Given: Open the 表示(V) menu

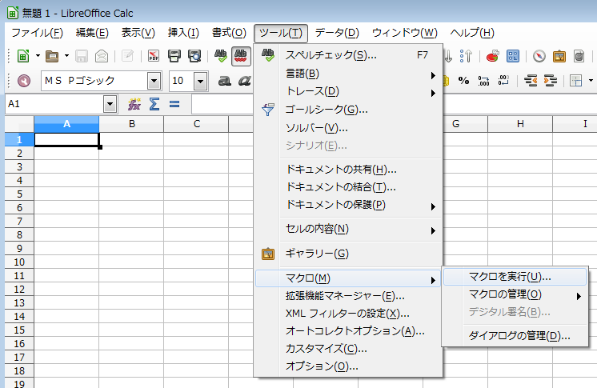Looking at the screenshot, I should click(138, 33).
